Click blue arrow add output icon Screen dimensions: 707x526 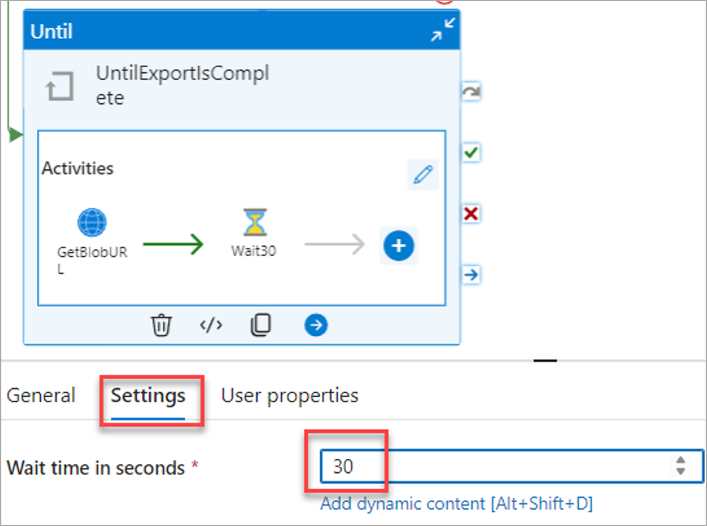(x=316, y=325)
